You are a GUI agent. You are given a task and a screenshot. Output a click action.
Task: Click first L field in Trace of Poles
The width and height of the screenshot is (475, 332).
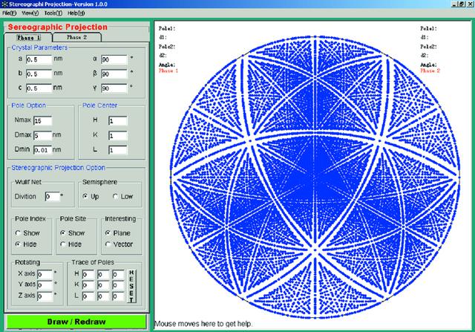coord(88,296)
